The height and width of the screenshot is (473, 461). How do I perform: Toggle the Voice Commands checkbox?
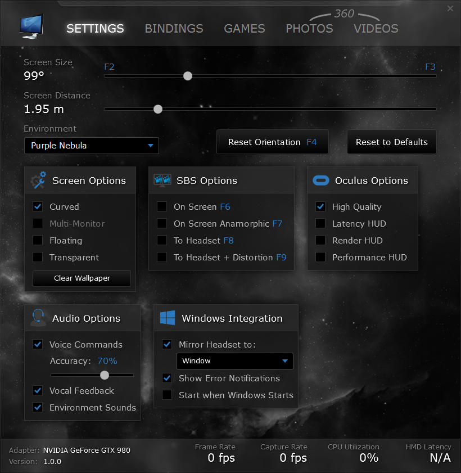click(38, 344)
